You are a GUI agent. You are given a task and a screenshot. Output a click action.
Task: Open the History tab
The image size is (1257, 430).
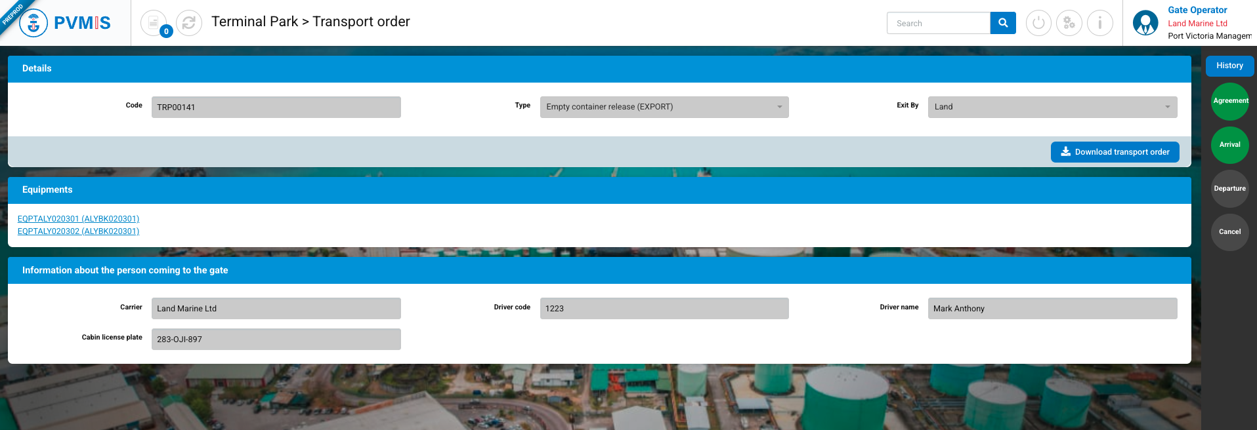point(1229,66)
